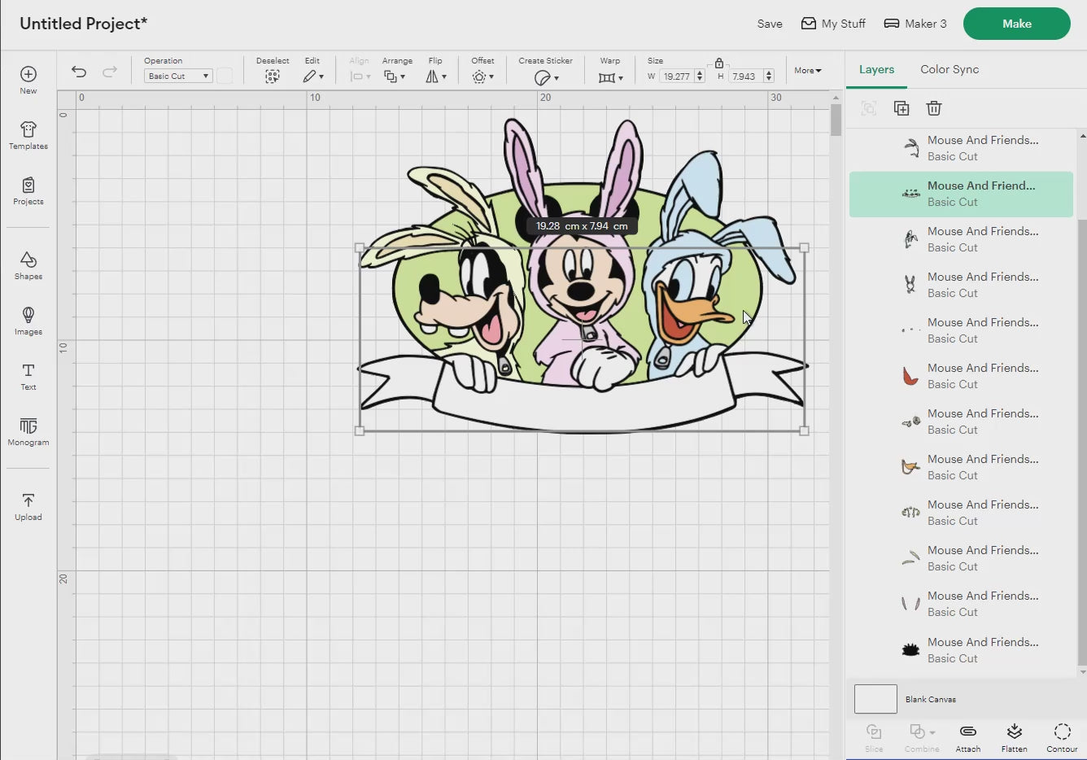
Task: Adjust the height stepper arrows
Action: 769,76
